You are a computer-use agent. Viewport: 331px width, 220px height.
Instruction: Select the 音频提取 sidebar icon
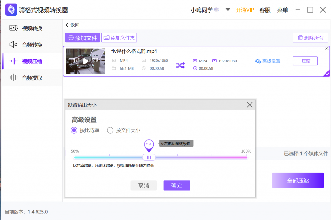[x=13, y=77]
